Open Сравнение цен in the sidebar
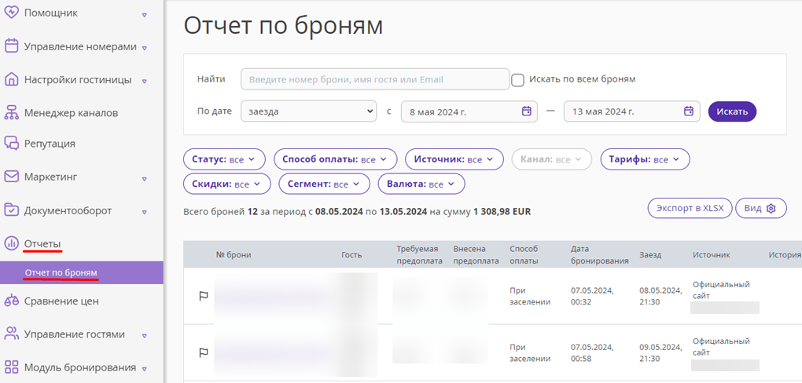Image resolution: width=802 pixels, height=383 pixels. [x=61, y=301]
